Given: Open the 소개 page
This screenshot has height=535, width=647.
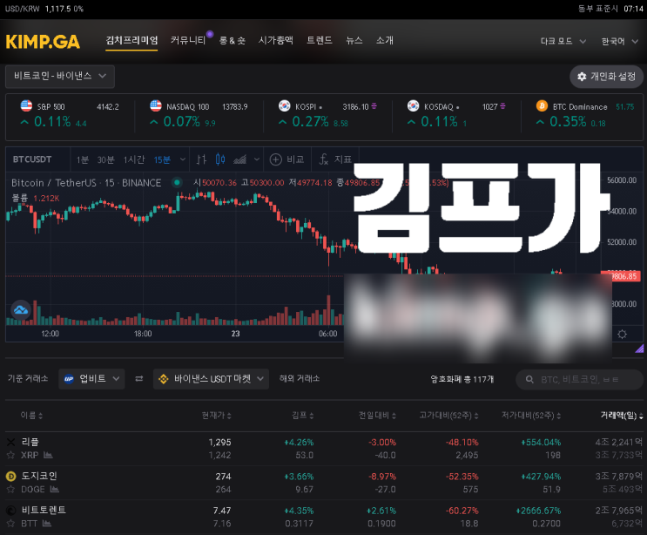Looking at the screenshot, I should (x=385, y=40).
